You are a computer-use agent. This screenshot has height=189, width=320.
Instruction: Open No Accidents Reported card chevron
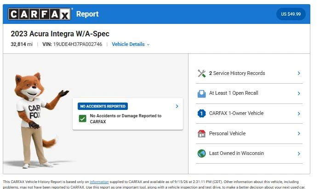pos(177,106)
